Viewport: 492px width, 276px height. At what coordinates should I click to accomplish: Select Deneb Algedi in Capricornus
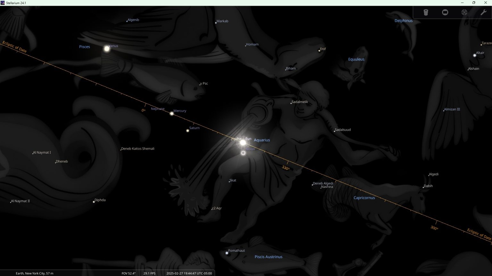click(312, 184)
